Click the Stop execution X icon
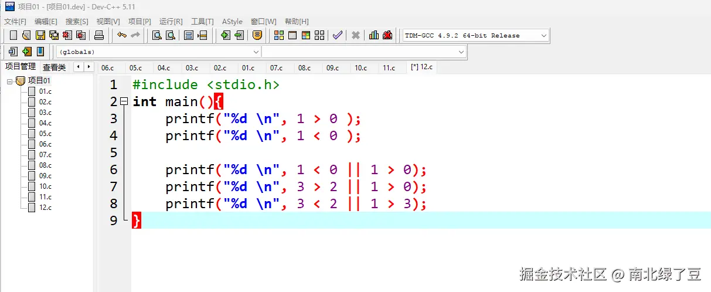This screenshot has width=711, height=292. (356, 35)
